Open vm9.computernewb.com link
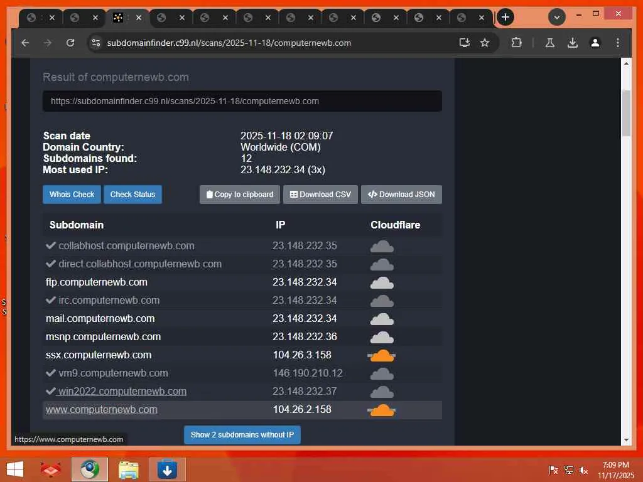This screenshot has height=482, width=643. 113,373
